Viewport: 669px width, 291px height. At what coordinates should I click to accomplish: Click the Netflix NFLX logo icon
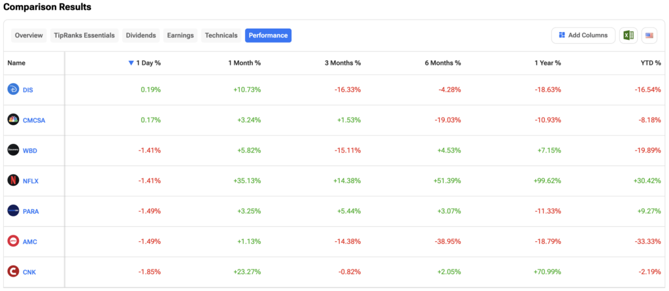[x=13, y=180]
